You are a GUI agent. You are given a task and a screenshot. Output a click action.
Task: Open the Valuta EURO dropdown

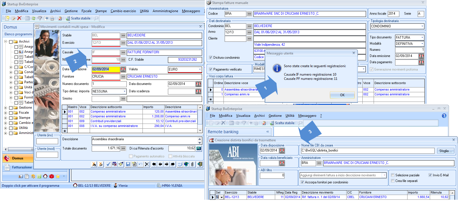(x=200, y=69)
